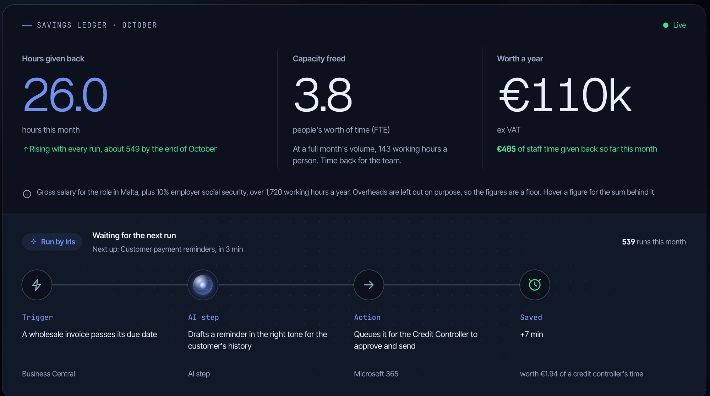Click the sparkle icon in Run by Iris

pyautogui.click(x=33, y=241)
